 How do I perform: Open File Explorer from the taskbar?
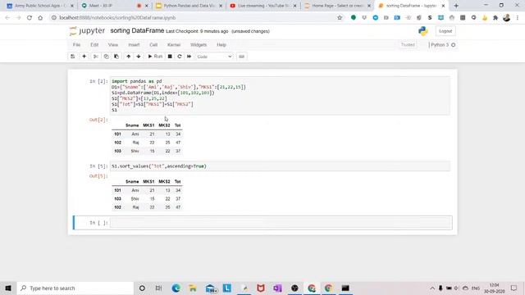pyautogui.click(x=193, y=288)
